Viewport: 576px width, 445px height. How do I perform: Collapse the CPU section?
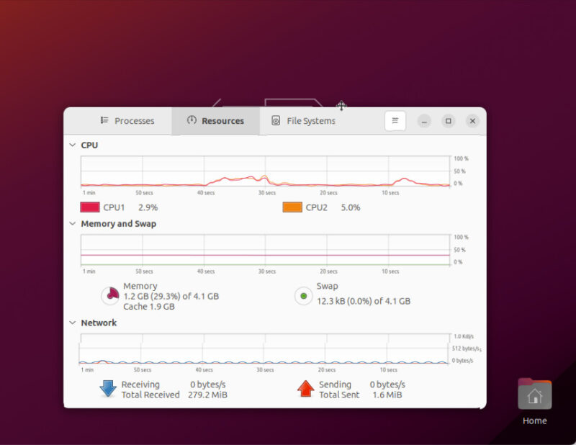pyautogui.click(x=72, y=145)
